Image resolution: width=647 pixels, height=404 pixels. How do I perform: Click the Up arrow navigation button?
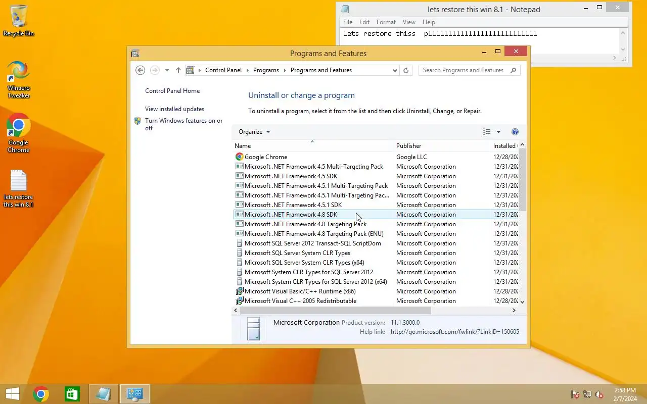click(x=178, y=70)
